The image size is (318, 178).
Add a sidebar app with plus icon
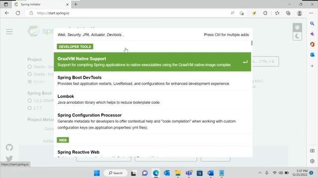(312, 66)
